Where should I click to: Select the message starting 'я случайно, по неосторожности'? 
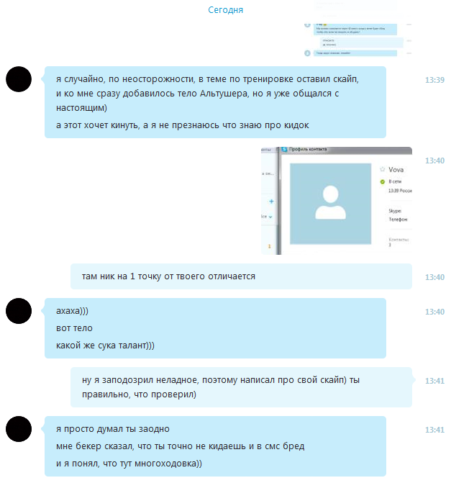(215, 102)
